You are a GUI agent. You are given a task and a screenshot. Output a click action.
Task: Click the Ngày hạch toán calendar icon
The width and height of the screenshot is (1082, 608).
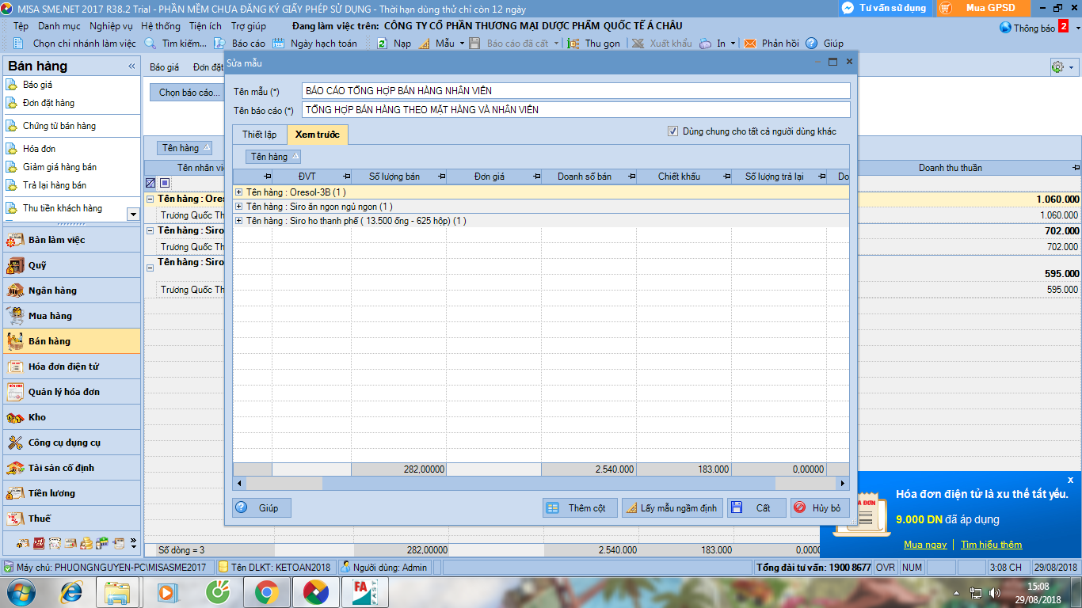pyautogui.click(x=278, y=44)
